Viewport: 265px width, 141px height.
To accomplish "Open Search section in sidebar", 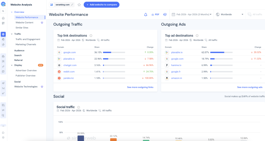I will tap(18, 55).
